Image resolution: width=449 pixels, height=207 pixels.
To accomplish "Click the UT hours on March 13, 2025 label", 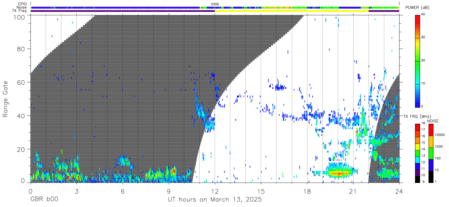I will coord(215,200).
